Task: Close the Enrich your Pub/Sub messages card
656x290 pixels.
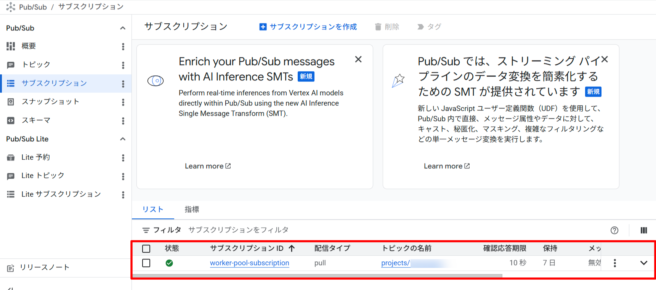Action: click(358, 59)
